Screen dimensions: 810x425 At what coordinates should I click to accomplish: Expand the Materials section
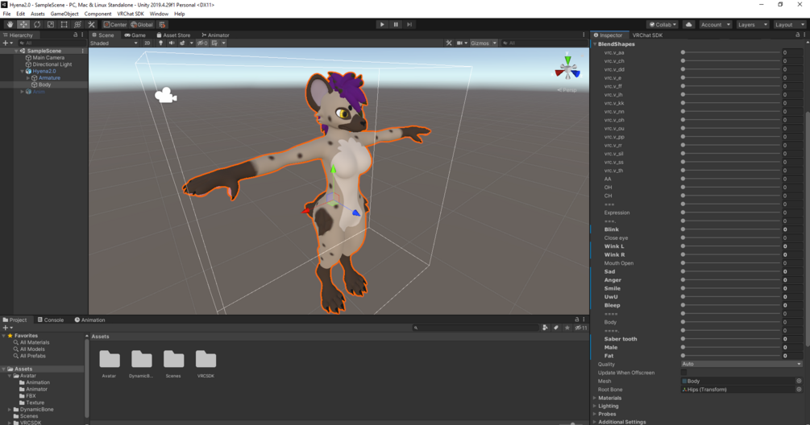point(595,398)
